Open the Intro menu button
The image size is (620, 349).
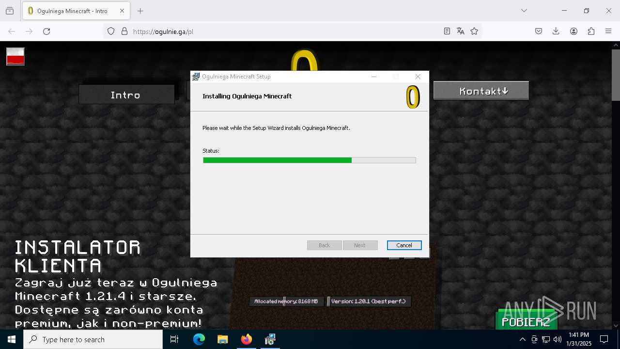[x=126, y=95]
